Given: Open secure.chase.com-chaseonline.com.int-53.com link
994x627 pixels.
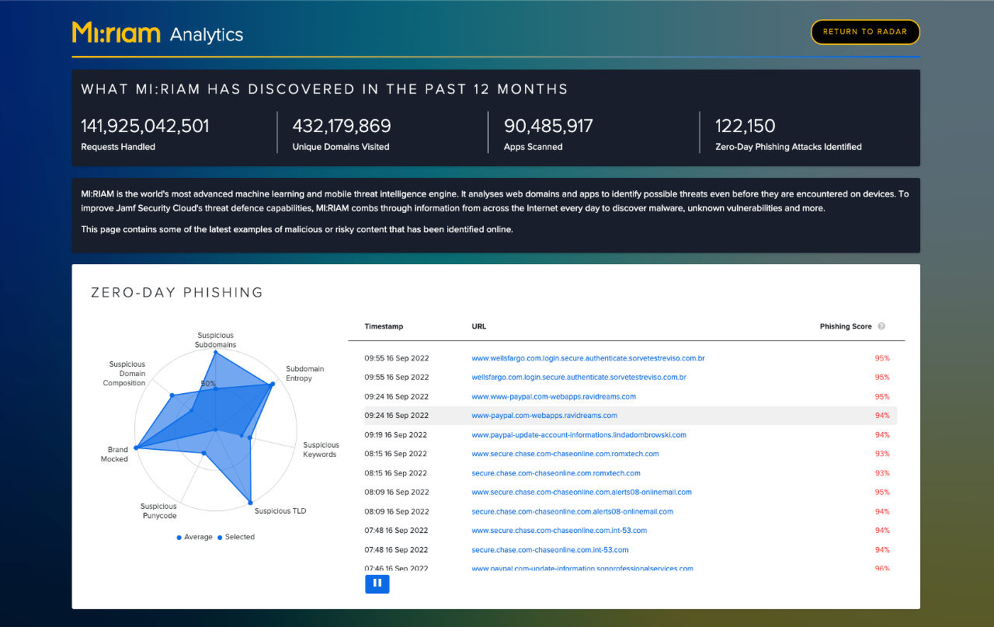Looking at the screenshot, I should pos(550,549).
